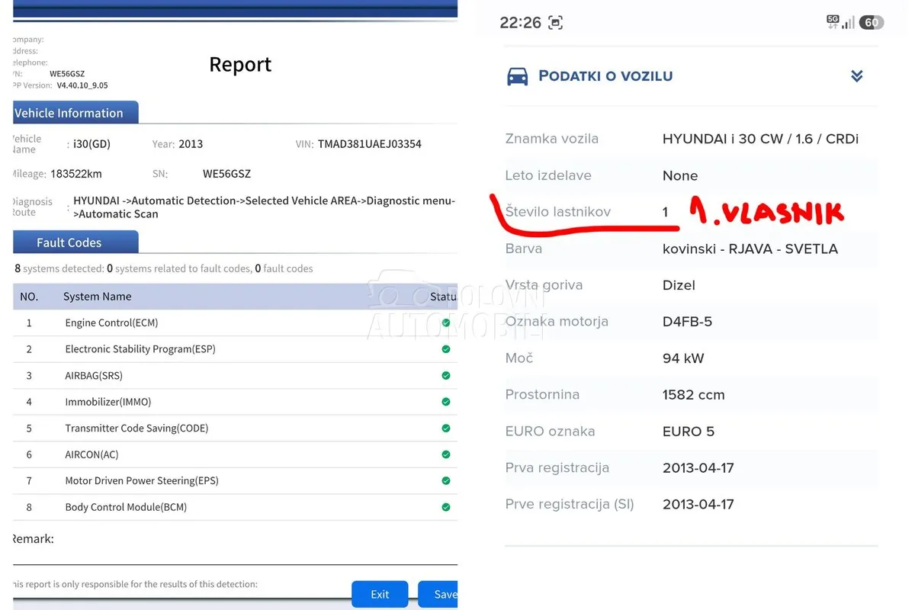Screen dimensions: 915x610
Task: Tap the 22:26 clock in the status bar
Action: click(x=520, y=23)
